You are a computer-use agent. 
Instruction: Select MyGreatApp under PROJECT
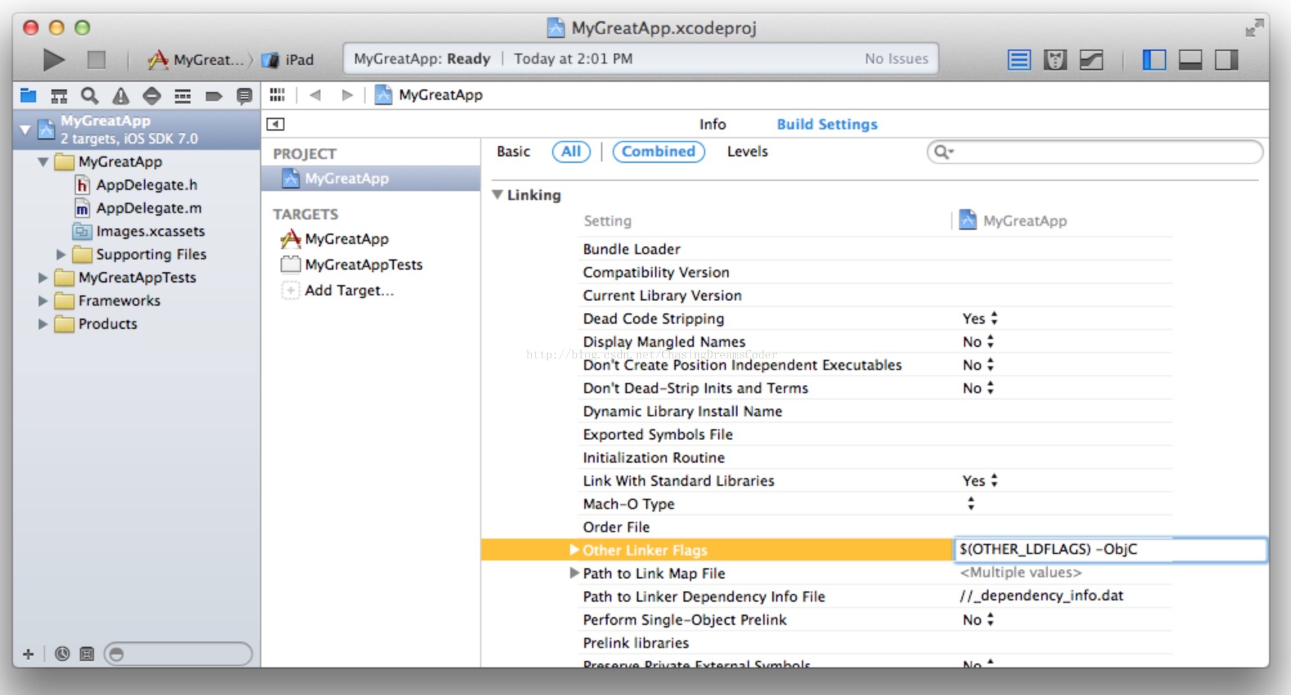371,178
